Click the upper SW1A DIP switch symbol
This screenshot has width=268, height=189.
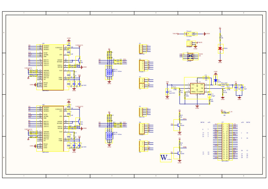109,72
